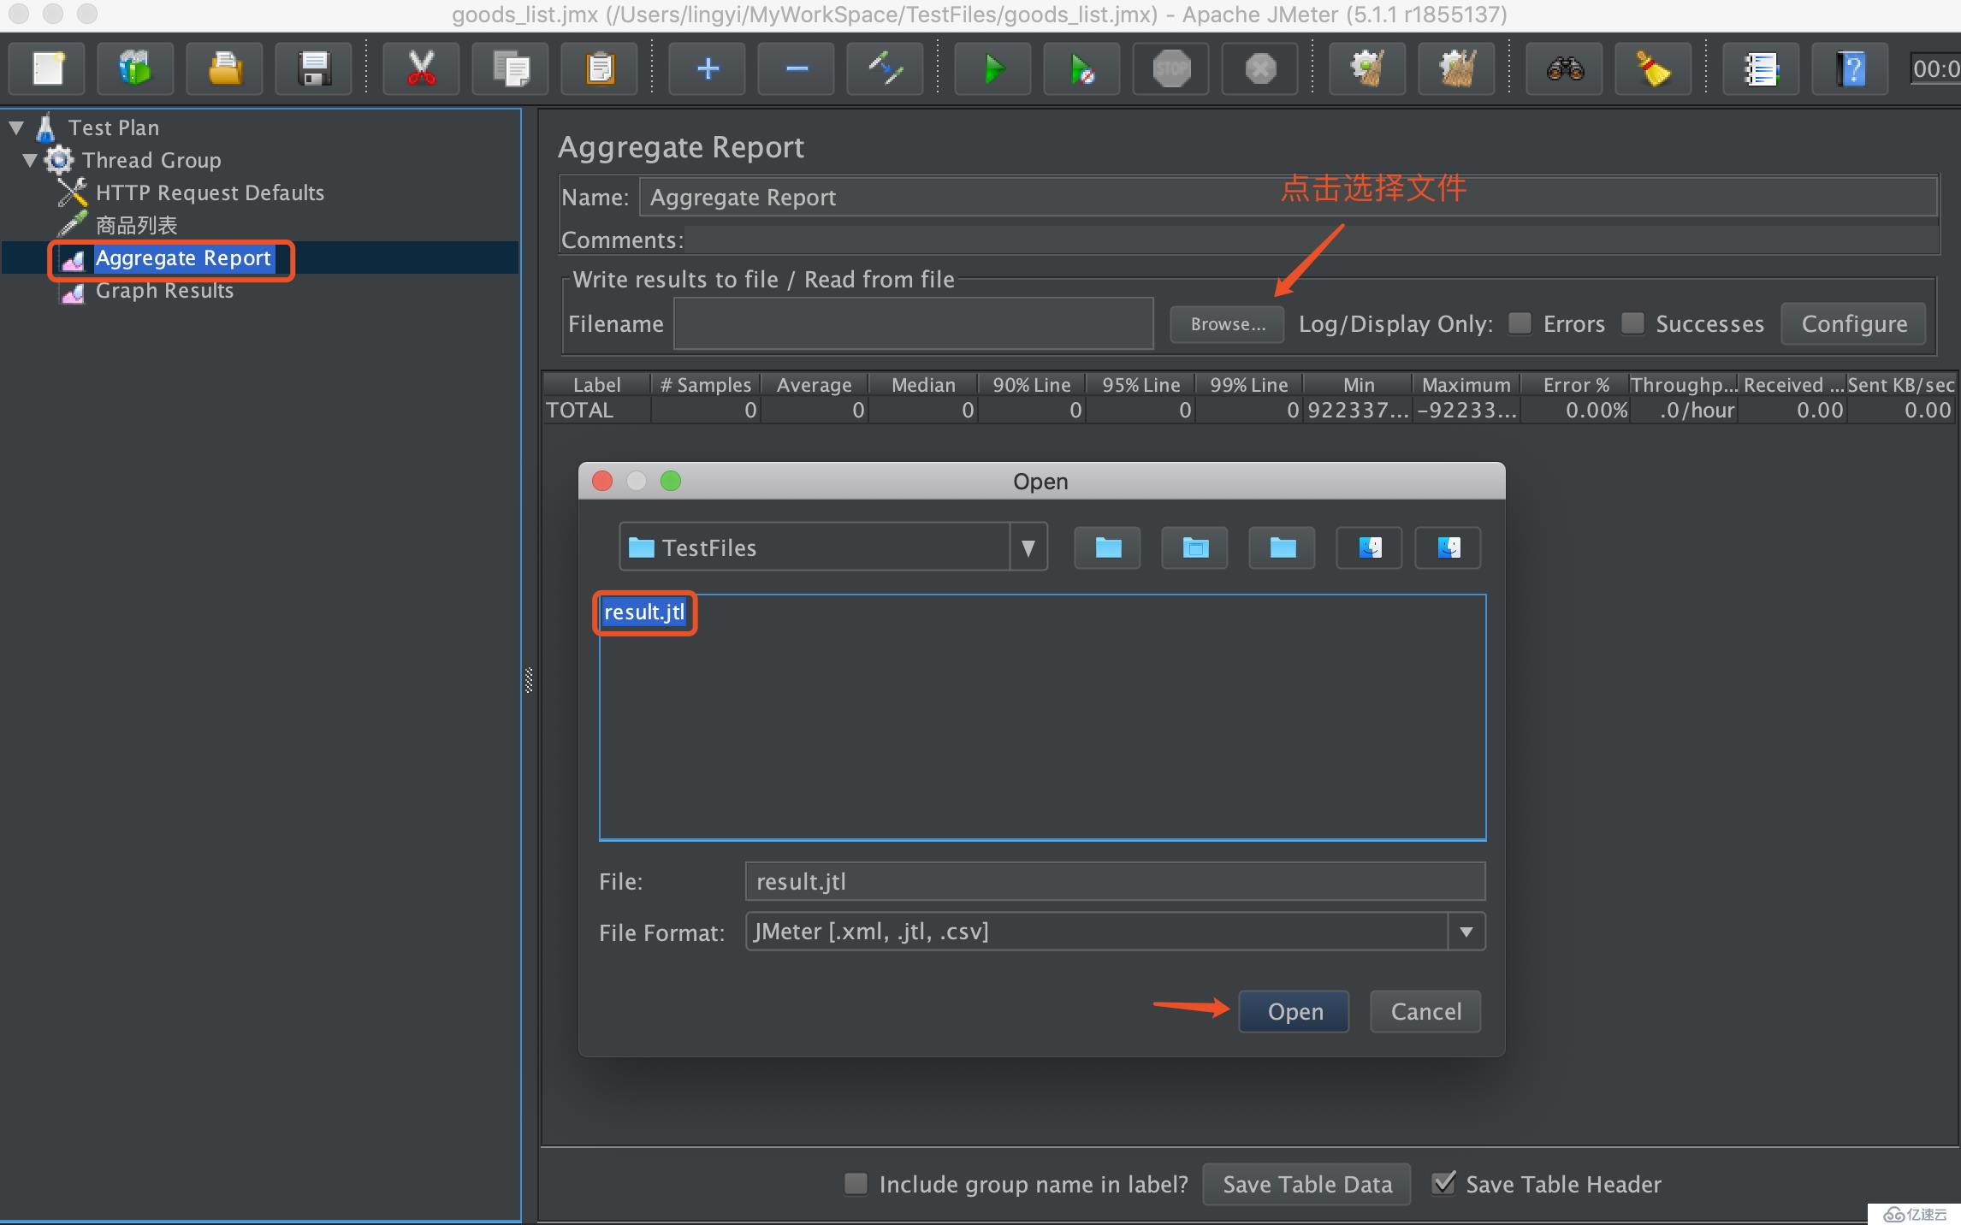Select 商品列表 sampler in tree

coord(136,225)
